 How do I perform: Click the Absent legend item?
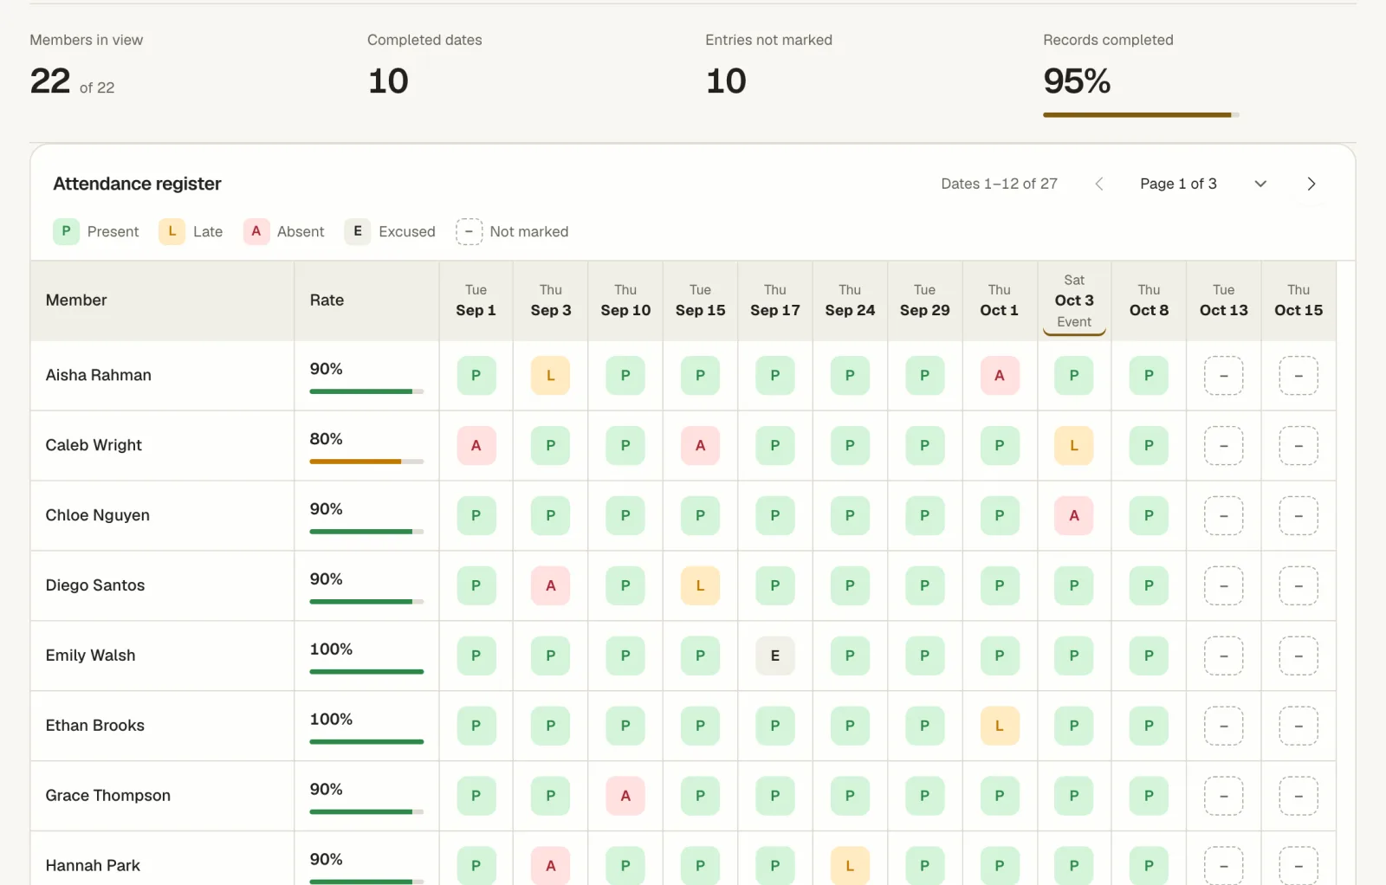coord(284,232)
